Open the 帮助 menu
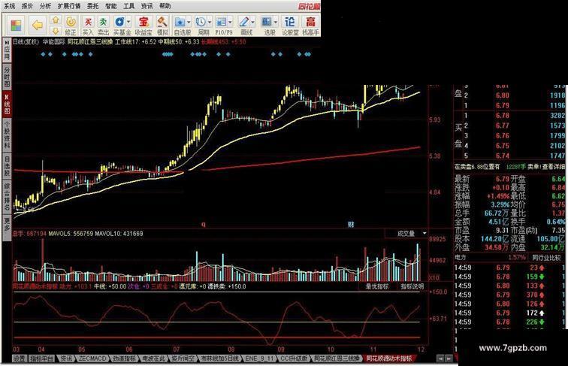 click(x=165, y=6)
